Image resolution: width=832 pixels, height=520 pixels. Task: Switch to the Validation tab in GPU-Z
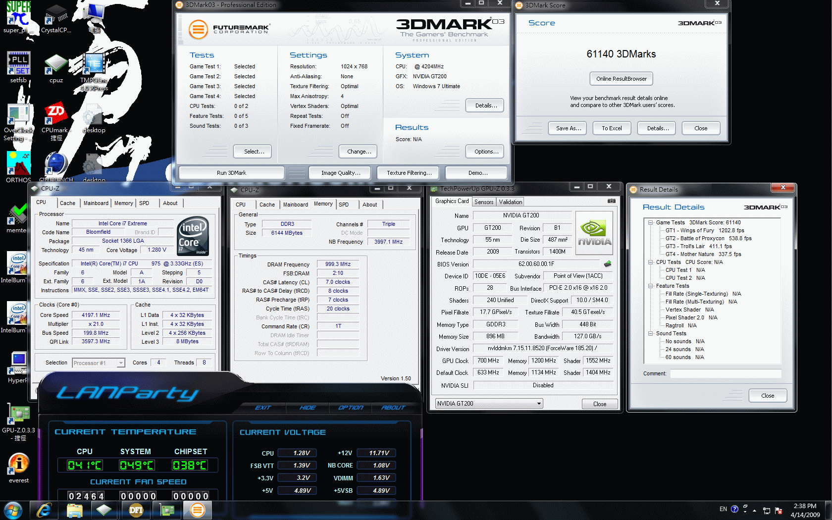[x=511, y=202]
